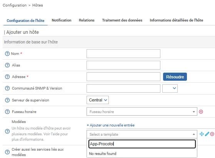The image size is (215, 158).
Task: Select the blue move arrows icon for the template row
Action: tap(202, 134)
